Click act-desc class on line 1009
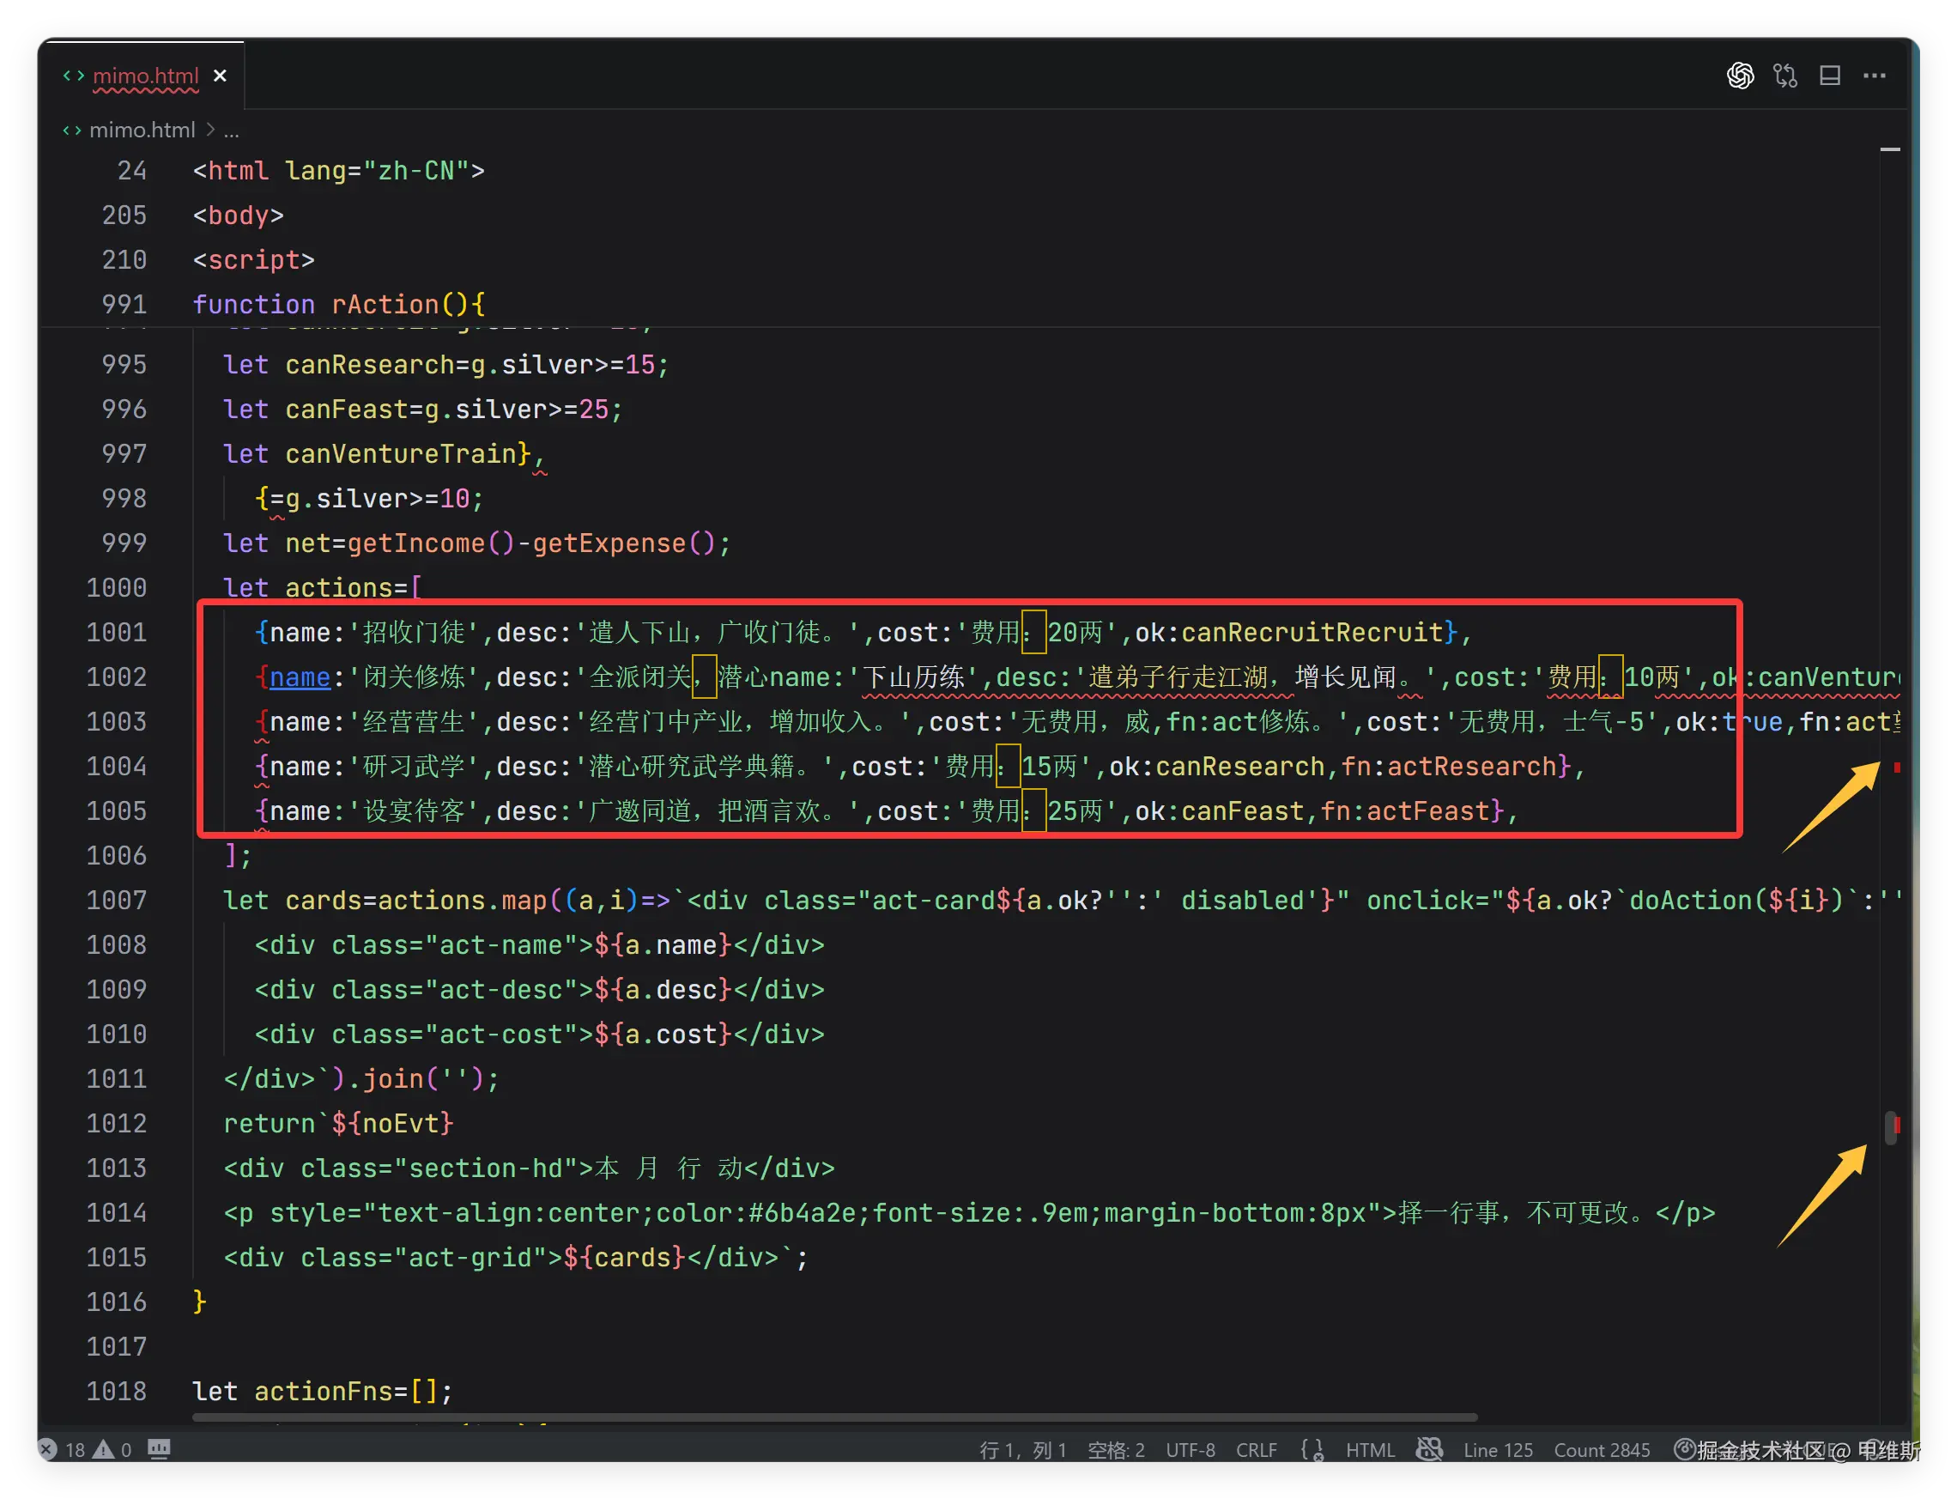 pos(500,990)
